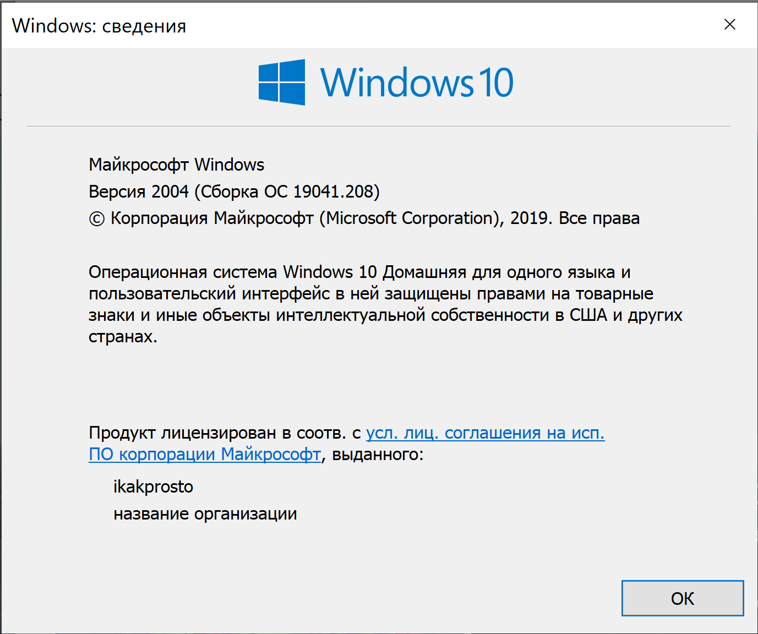Open the ПО корпорации Майкрософт link
This screenshot has width=758, height=634.
coord(205,455)
